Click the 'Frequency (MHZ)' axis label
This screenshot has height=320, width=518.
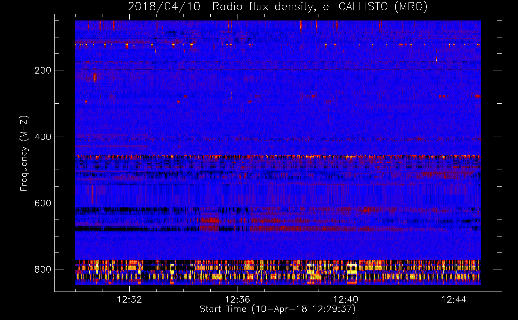(24, 153)
